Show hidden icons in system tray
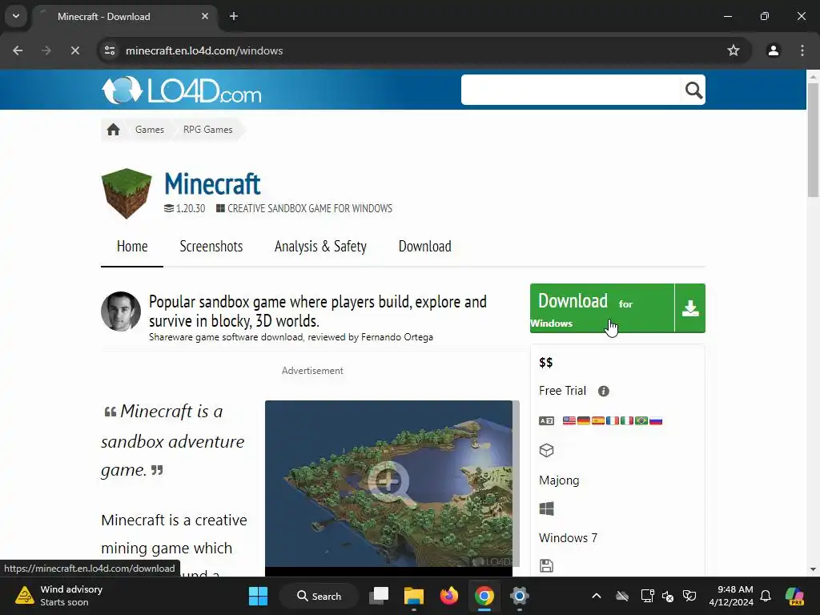 [596, 596]
